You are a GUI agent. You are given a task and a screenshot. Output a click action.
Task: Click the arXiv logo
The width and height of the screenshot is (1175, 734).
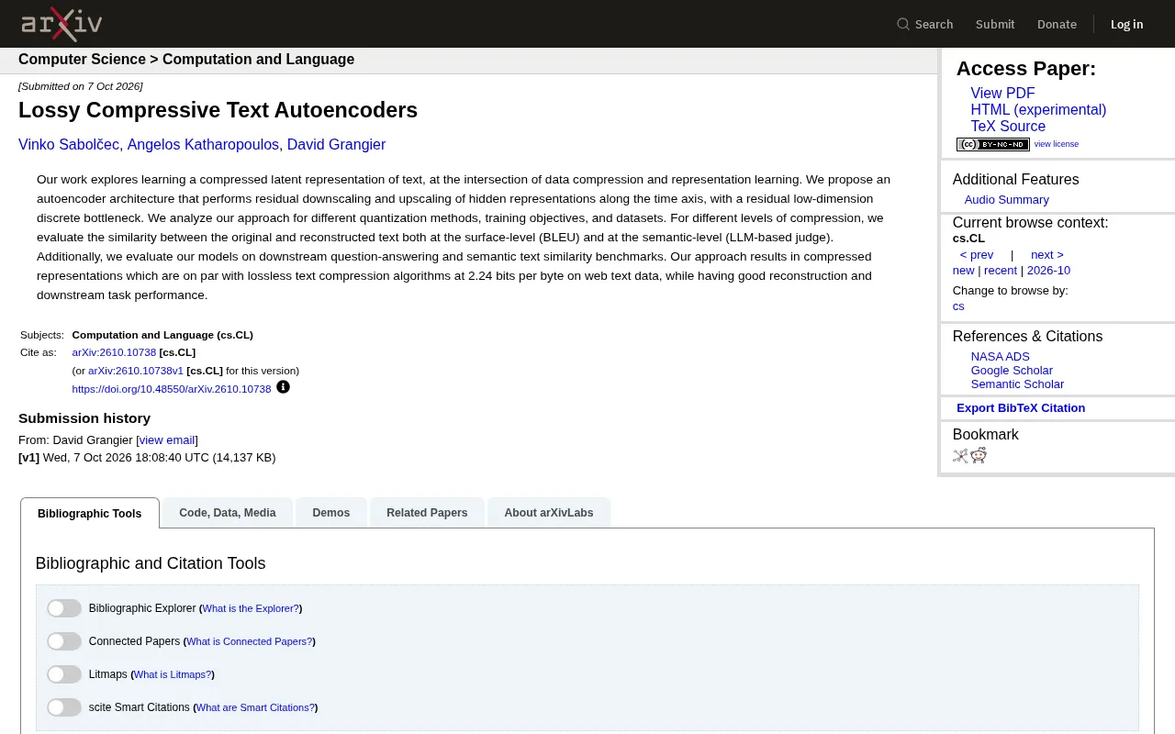pyautogui.click(x=62, y=24)
